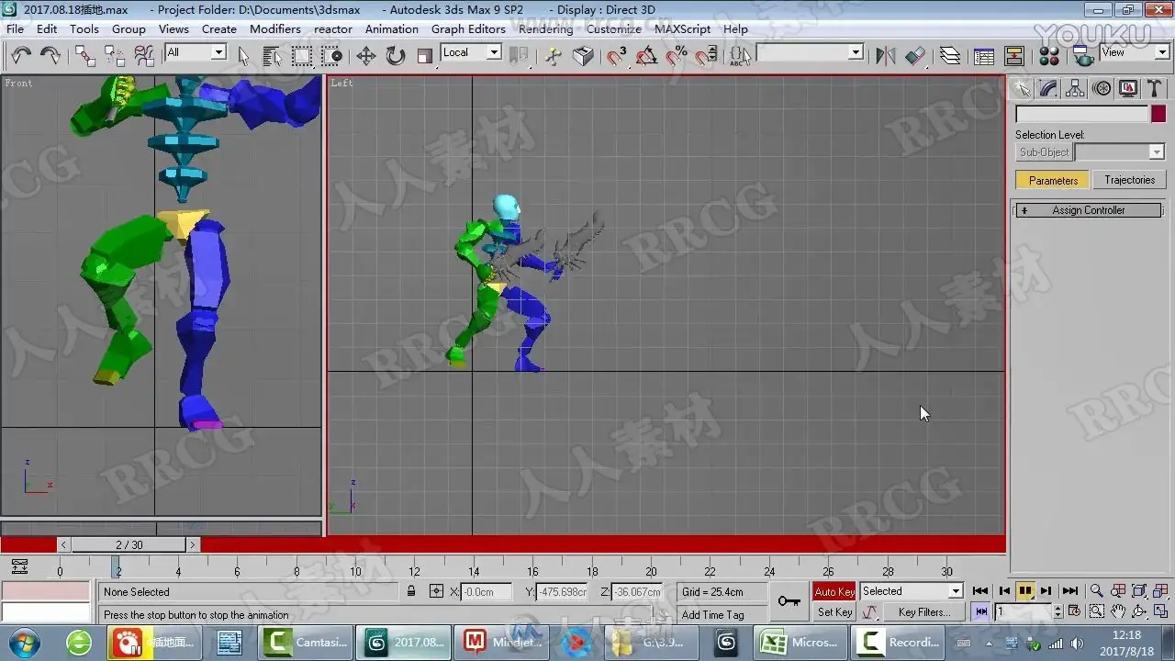Select the Bind to Space Warp tool
1175x661 pixels.
point(144,56)
